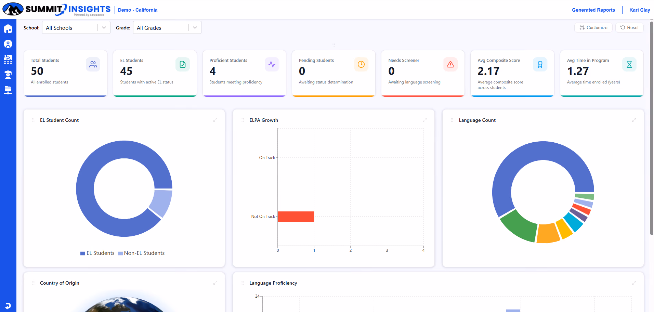Click the Needs Screener warning triangle icon
The image size is (654, 312).
click(x=450, y=64)
